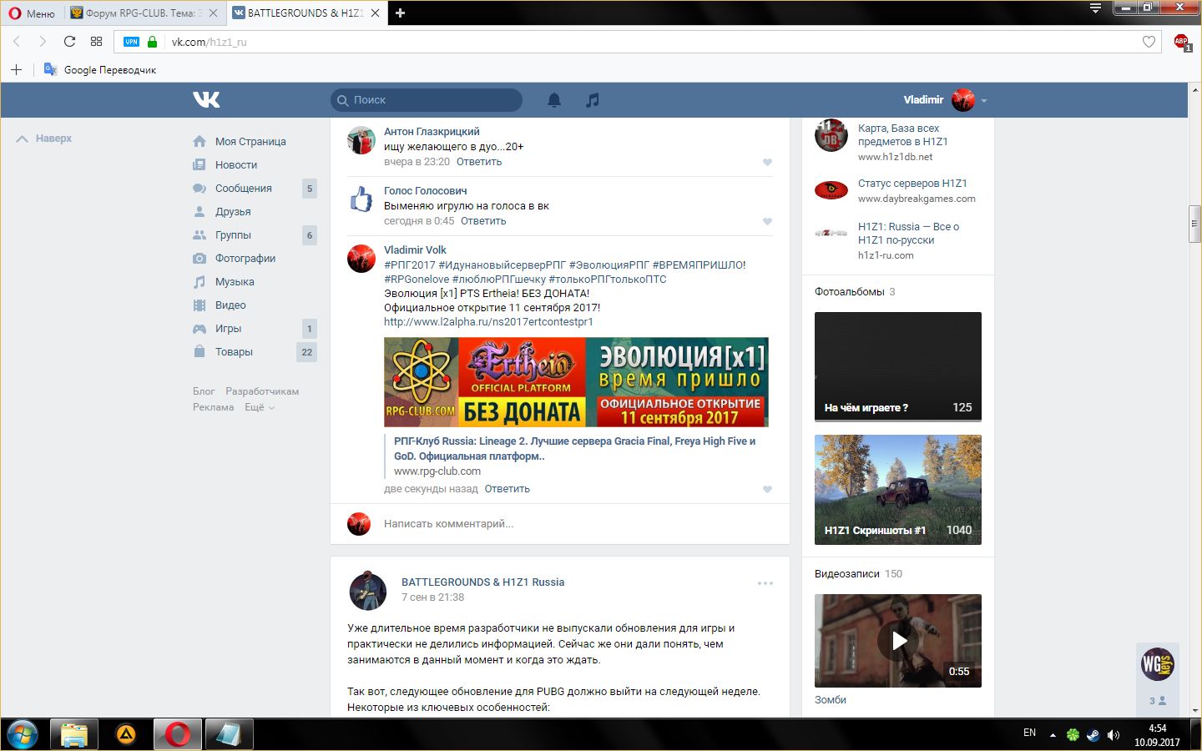Like Vladimir Volk's comment heart
Viewport: 1202px width, 751px height.
point(767,490)
